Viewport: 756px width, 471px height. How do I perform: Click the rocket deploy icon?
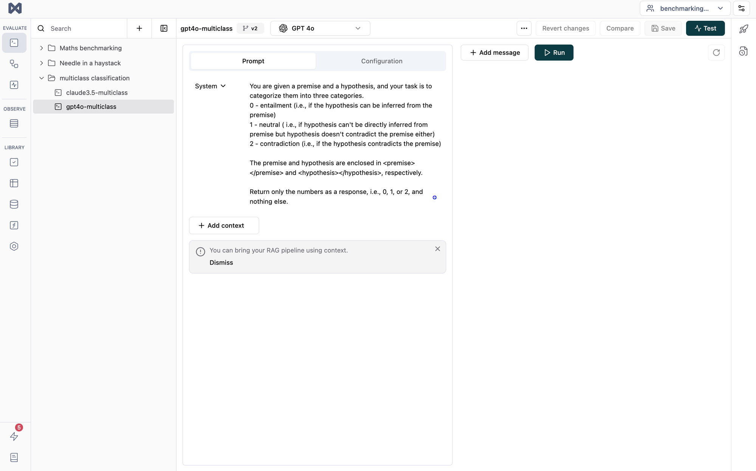click(x=744, y=29)
